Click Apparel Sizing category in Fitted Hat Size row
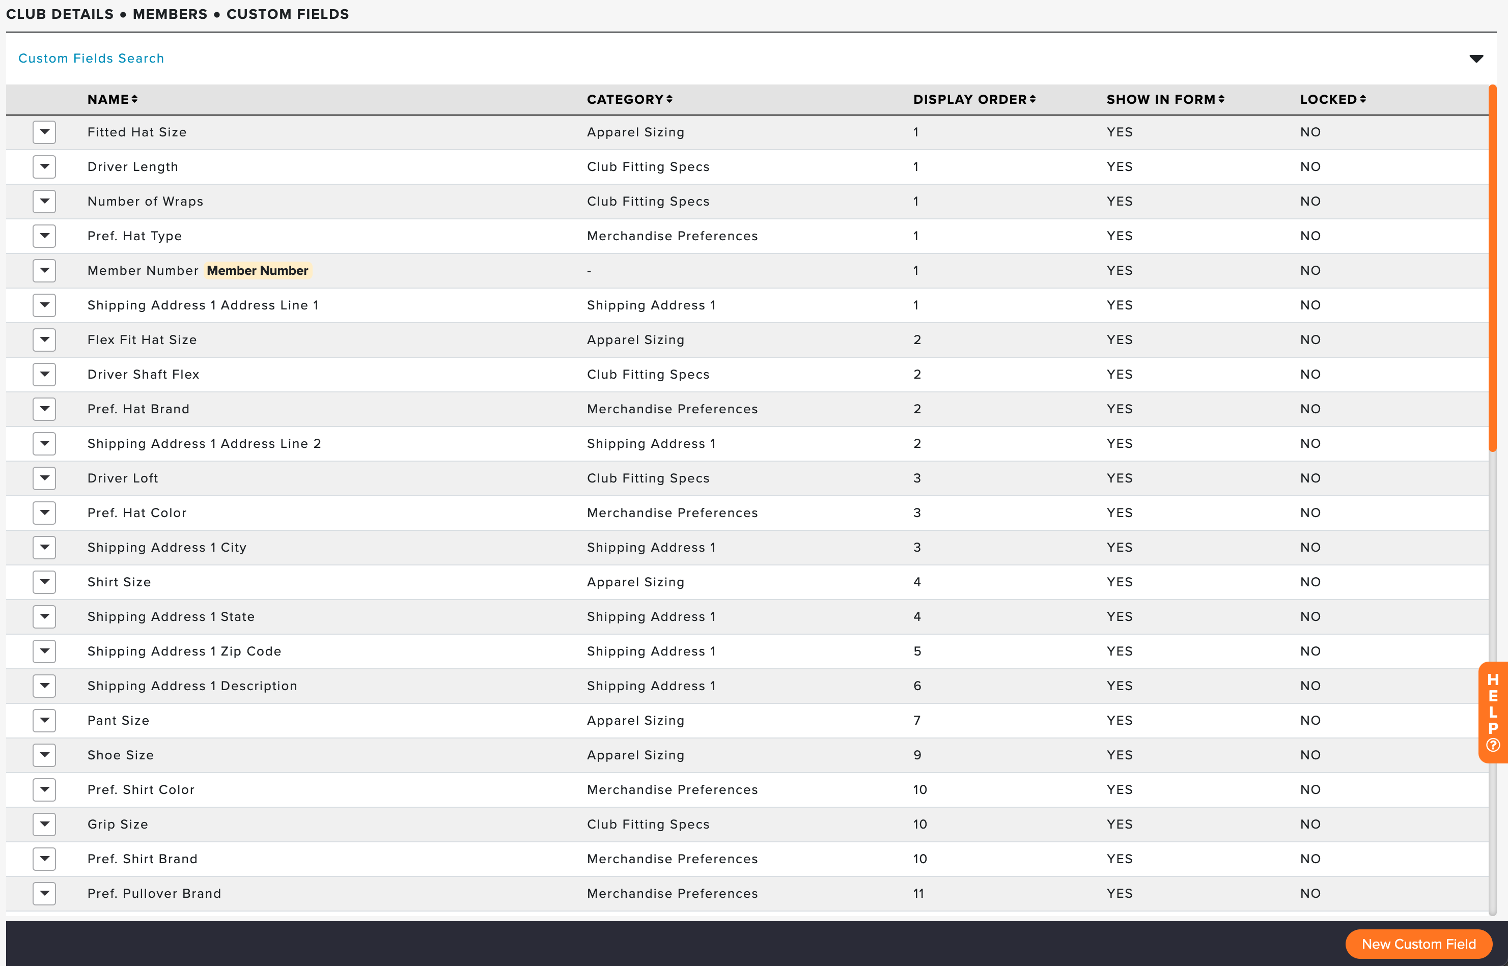This screenshot has height=966, width=1508. (635, 132)
